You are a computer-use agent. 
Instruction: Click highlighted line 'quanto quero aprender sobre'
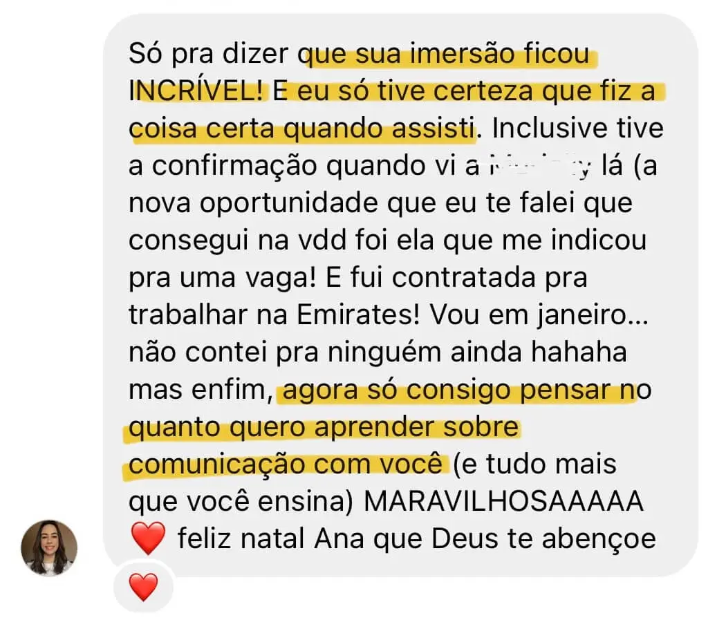click(324, 428)
